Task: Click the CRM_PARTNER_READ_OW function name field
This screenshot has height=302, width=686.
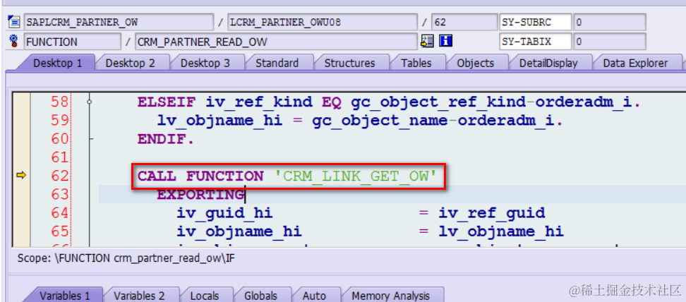Action: coord(276,42)
